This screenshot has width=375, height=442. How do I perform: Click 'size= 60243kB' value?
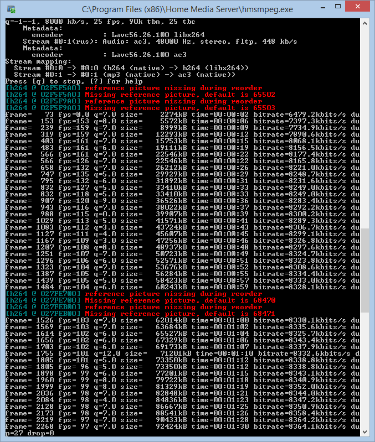(x=153, y=287)
